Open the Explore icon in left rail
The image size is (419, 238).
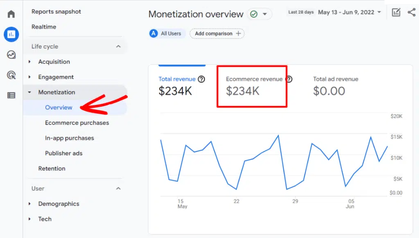tap(11, 54)
